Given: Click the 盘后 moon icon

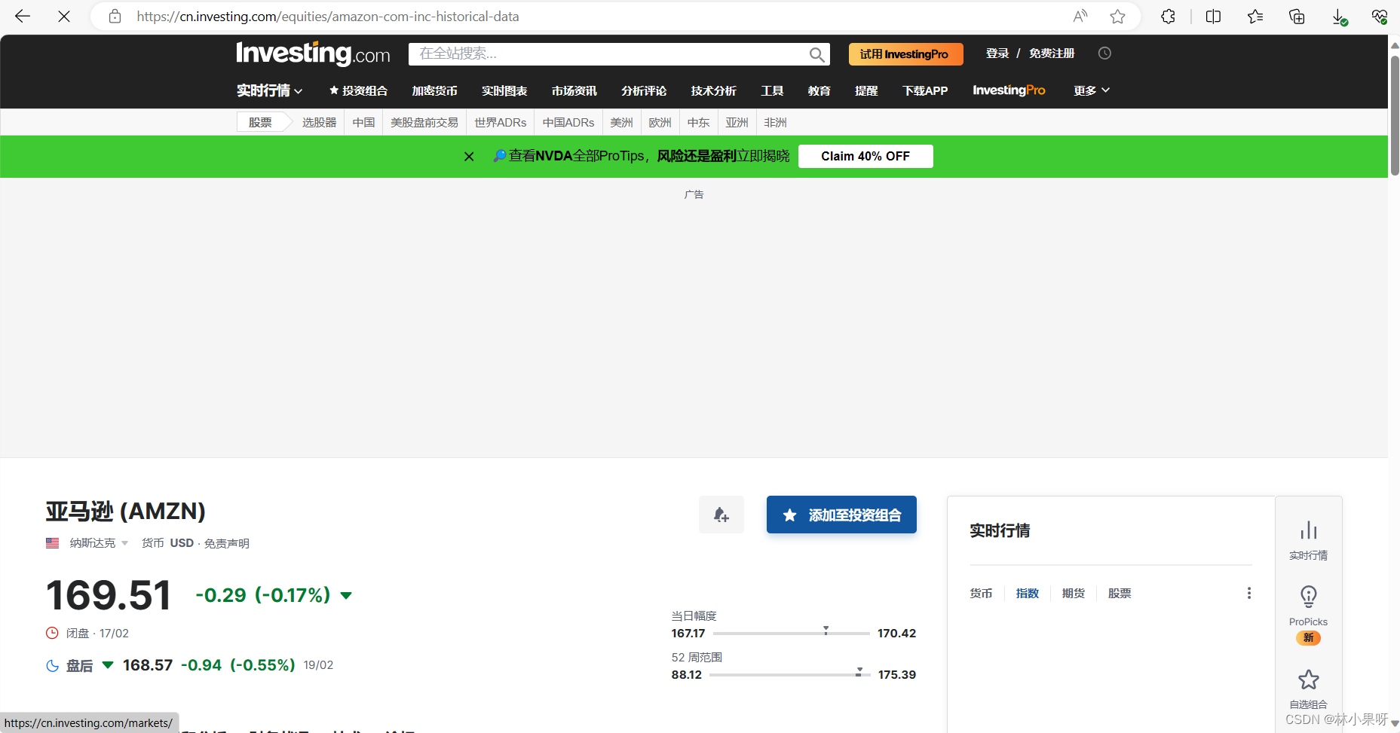Looking at the screenshot, I should point(52,665).
